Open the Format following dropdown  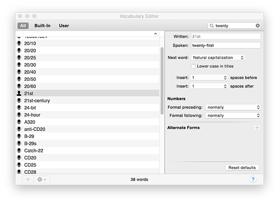[233, 116]
